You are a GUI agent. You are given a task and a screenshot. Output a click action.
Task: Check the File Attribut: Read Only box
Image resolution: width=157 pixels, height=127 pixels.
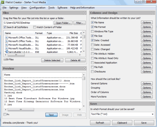[92, 58]
